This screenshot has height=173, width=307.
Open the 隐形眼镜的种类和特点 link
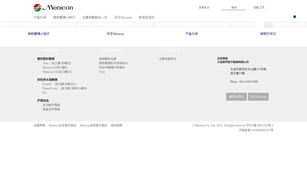(113, 63)
